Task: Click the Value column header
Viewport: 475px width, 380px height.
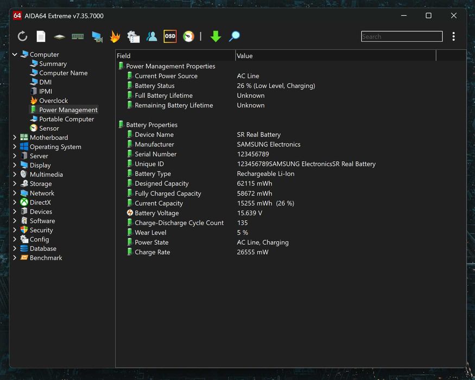Action: tap(335, 56)
